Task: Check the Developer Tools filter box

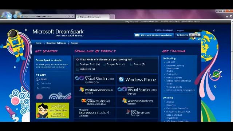Action: click(78, 64)
